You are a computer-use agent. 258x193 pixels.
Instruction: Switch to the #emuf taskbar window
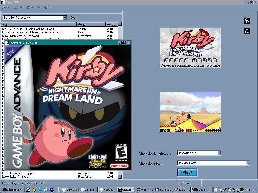tap(70, 190)
